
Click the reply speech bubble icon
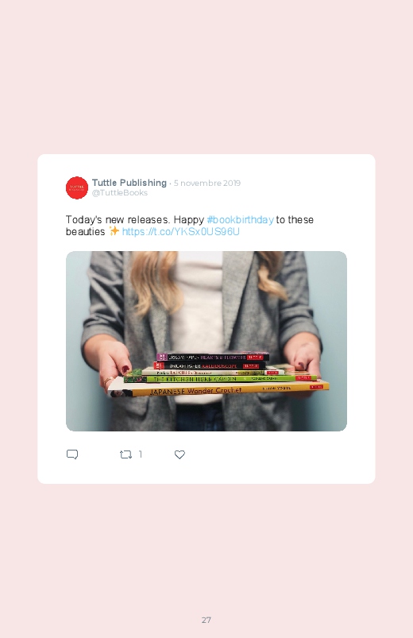pos(72,454)
